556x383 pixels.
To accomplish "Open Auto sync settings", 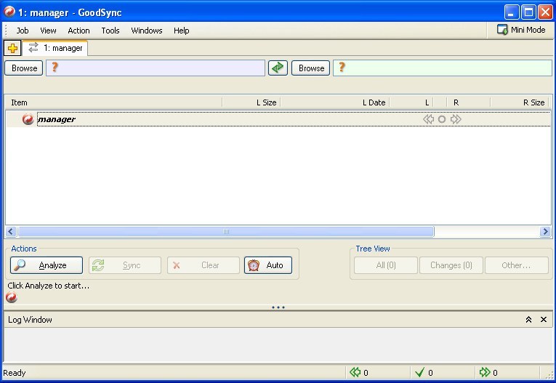I will (x=268, y=265).
